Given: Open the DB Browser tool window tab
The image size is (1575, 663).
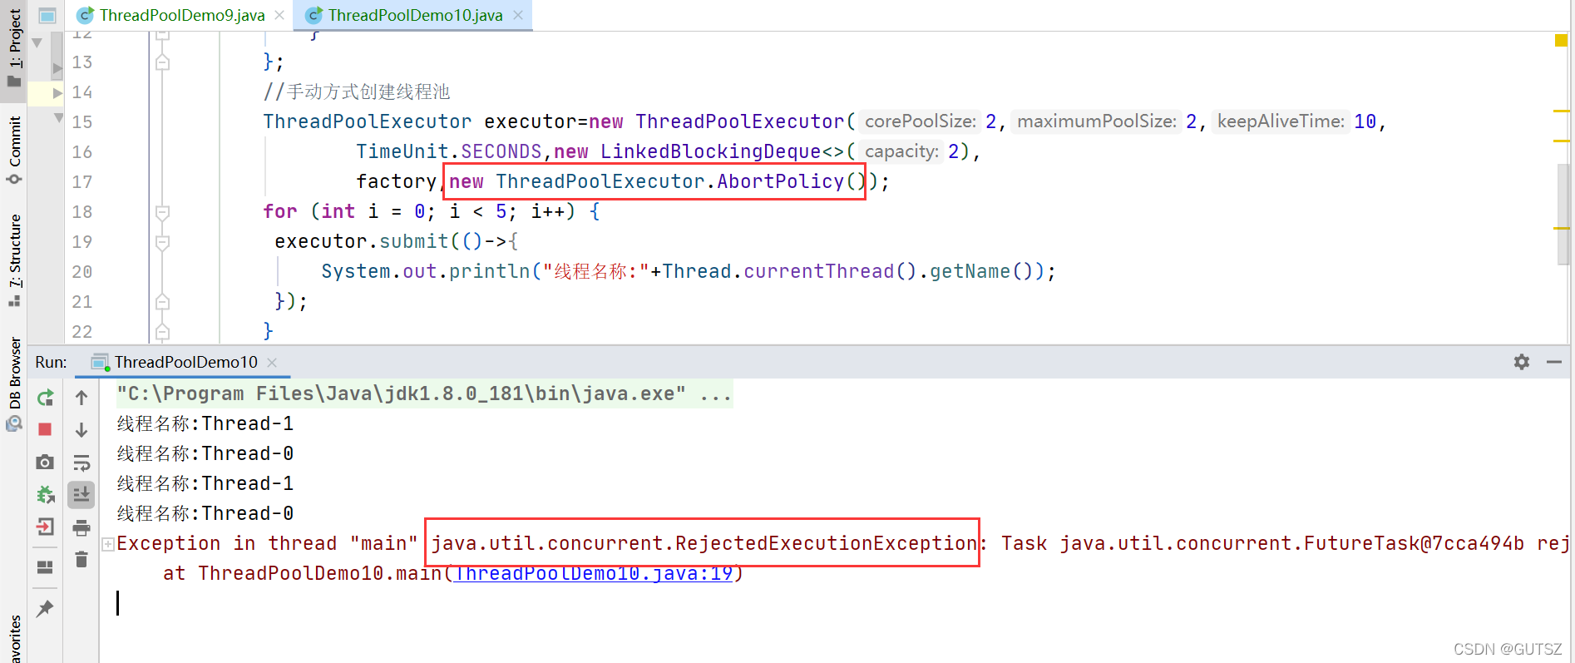Looking at the screenshot, I should point(14,383).
